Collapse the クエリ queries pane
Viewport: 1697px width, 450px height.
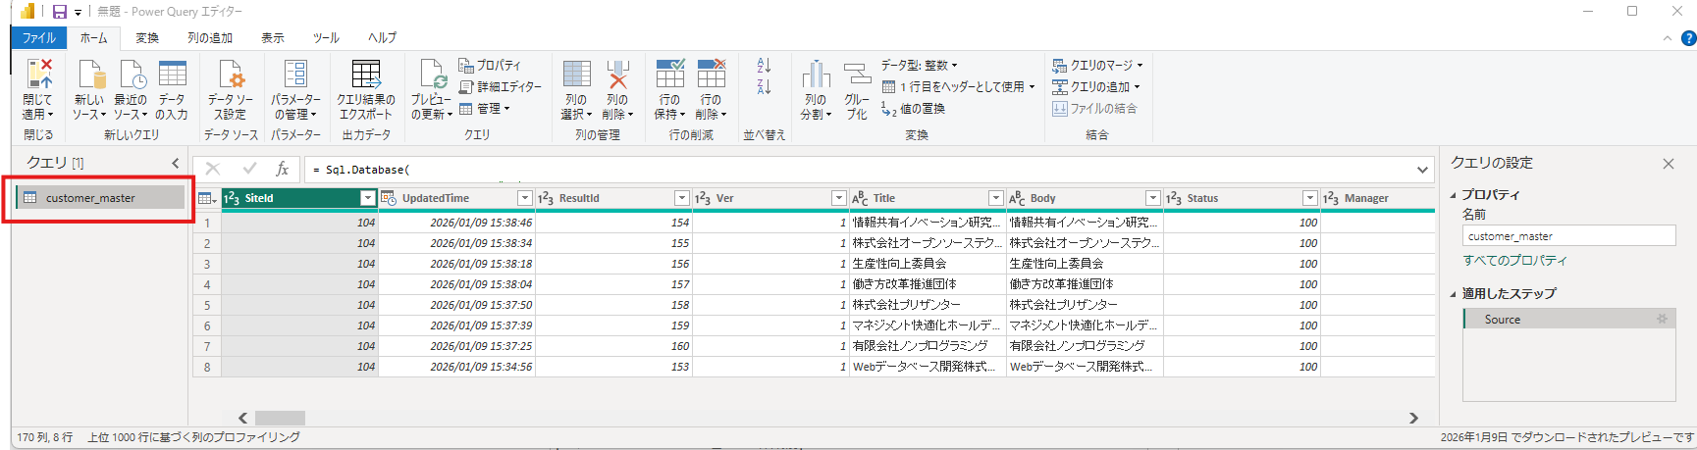(176, 164)
